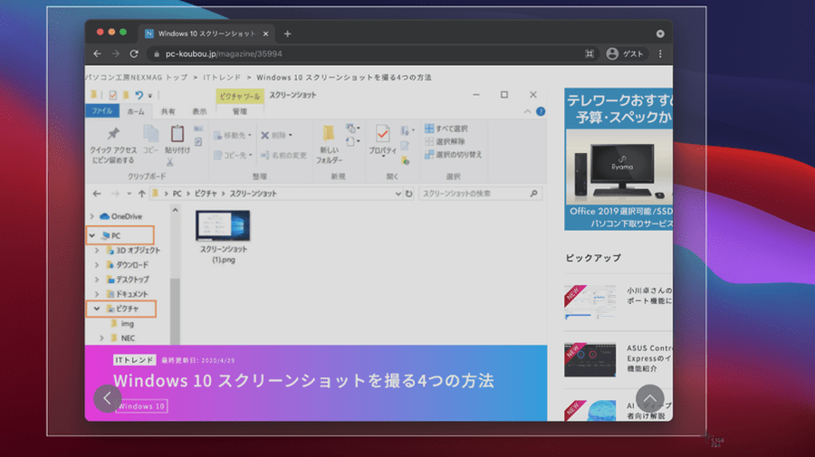
Task: Expand the NEC folder node
Action: click(101, 338)
